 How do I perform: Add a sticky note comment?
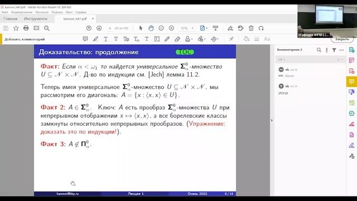tap(85, 39)
